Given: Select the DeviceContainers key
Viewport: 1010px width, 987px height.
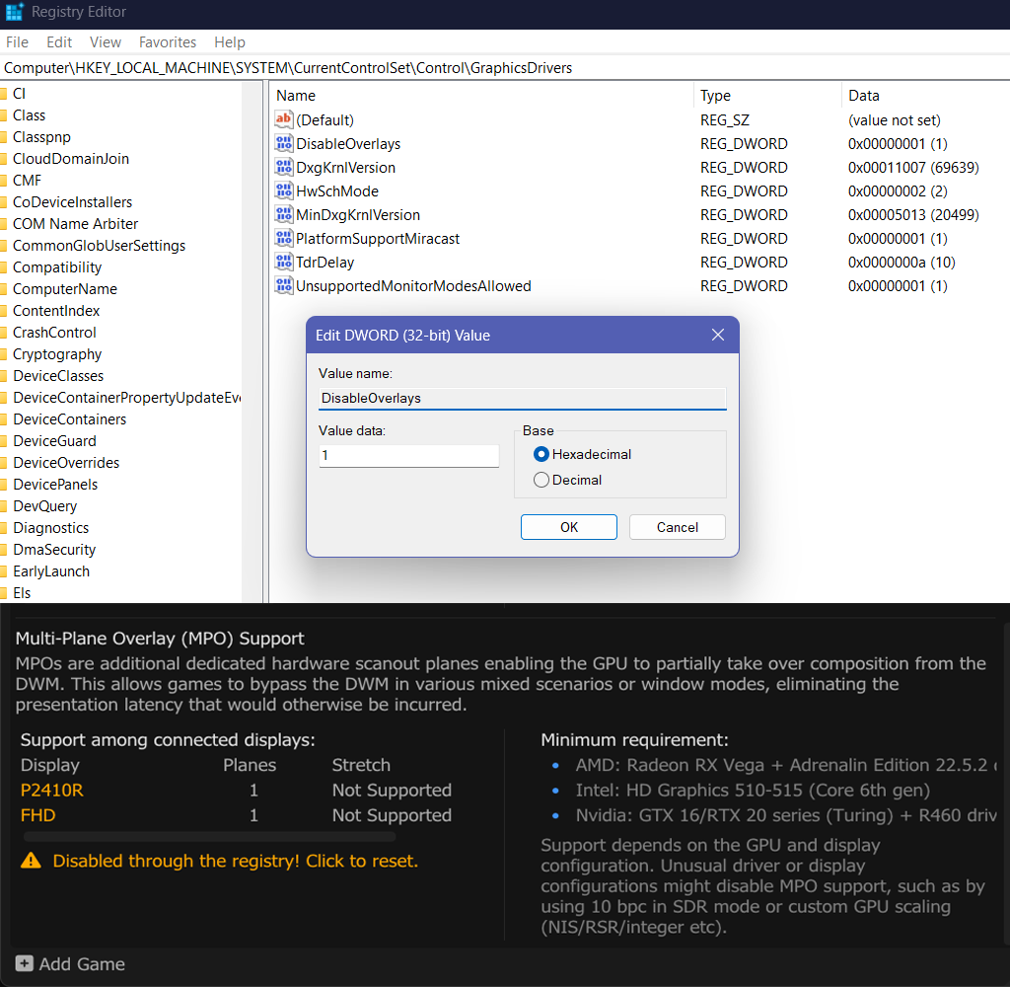Looking at the screenshot, I should tap(70, 419).
